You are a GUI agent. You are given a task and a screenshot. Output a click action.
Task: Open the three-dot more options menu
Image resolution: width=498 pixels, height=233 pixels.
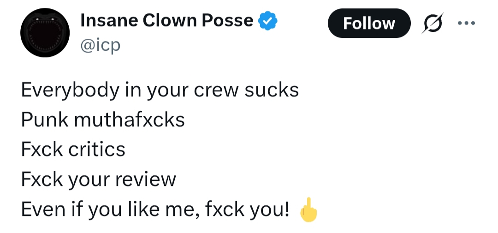click(x=466, y=23)
